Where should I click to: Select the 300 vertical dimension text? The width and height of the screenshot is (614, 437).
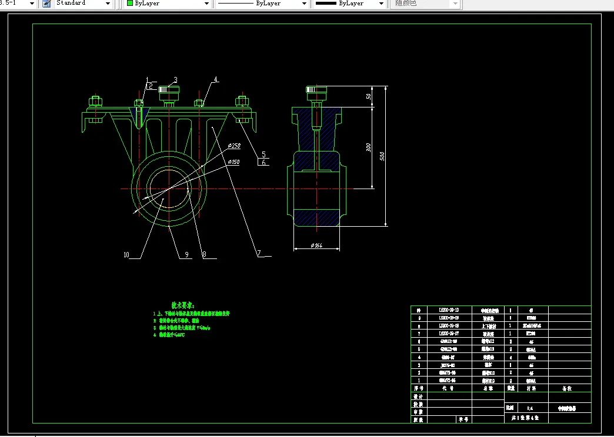[x=369, y=147]
